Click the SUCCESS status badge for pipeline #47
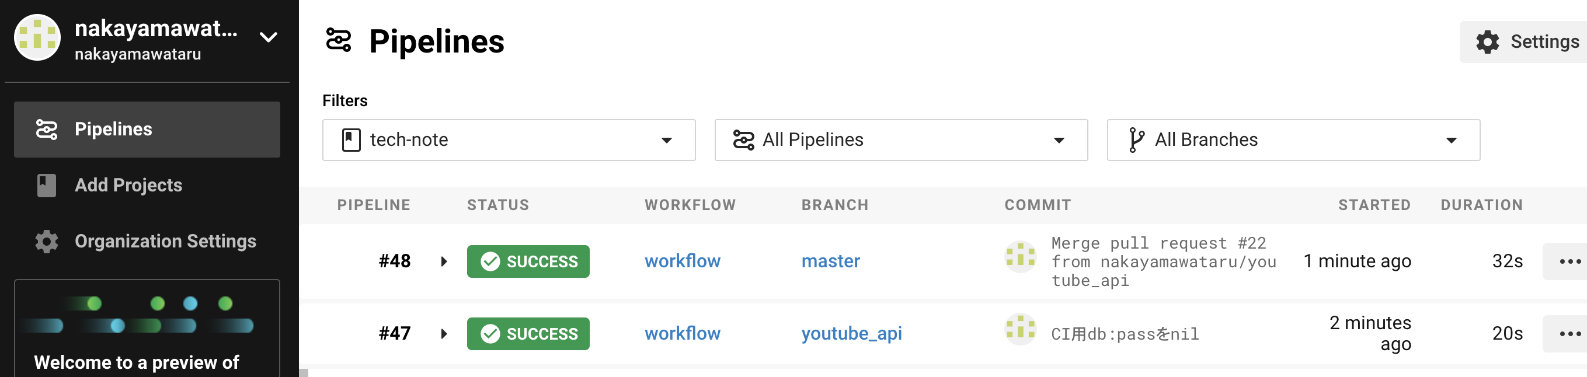Viewport: 1587px width, 377px height. (x=528, y=334)
